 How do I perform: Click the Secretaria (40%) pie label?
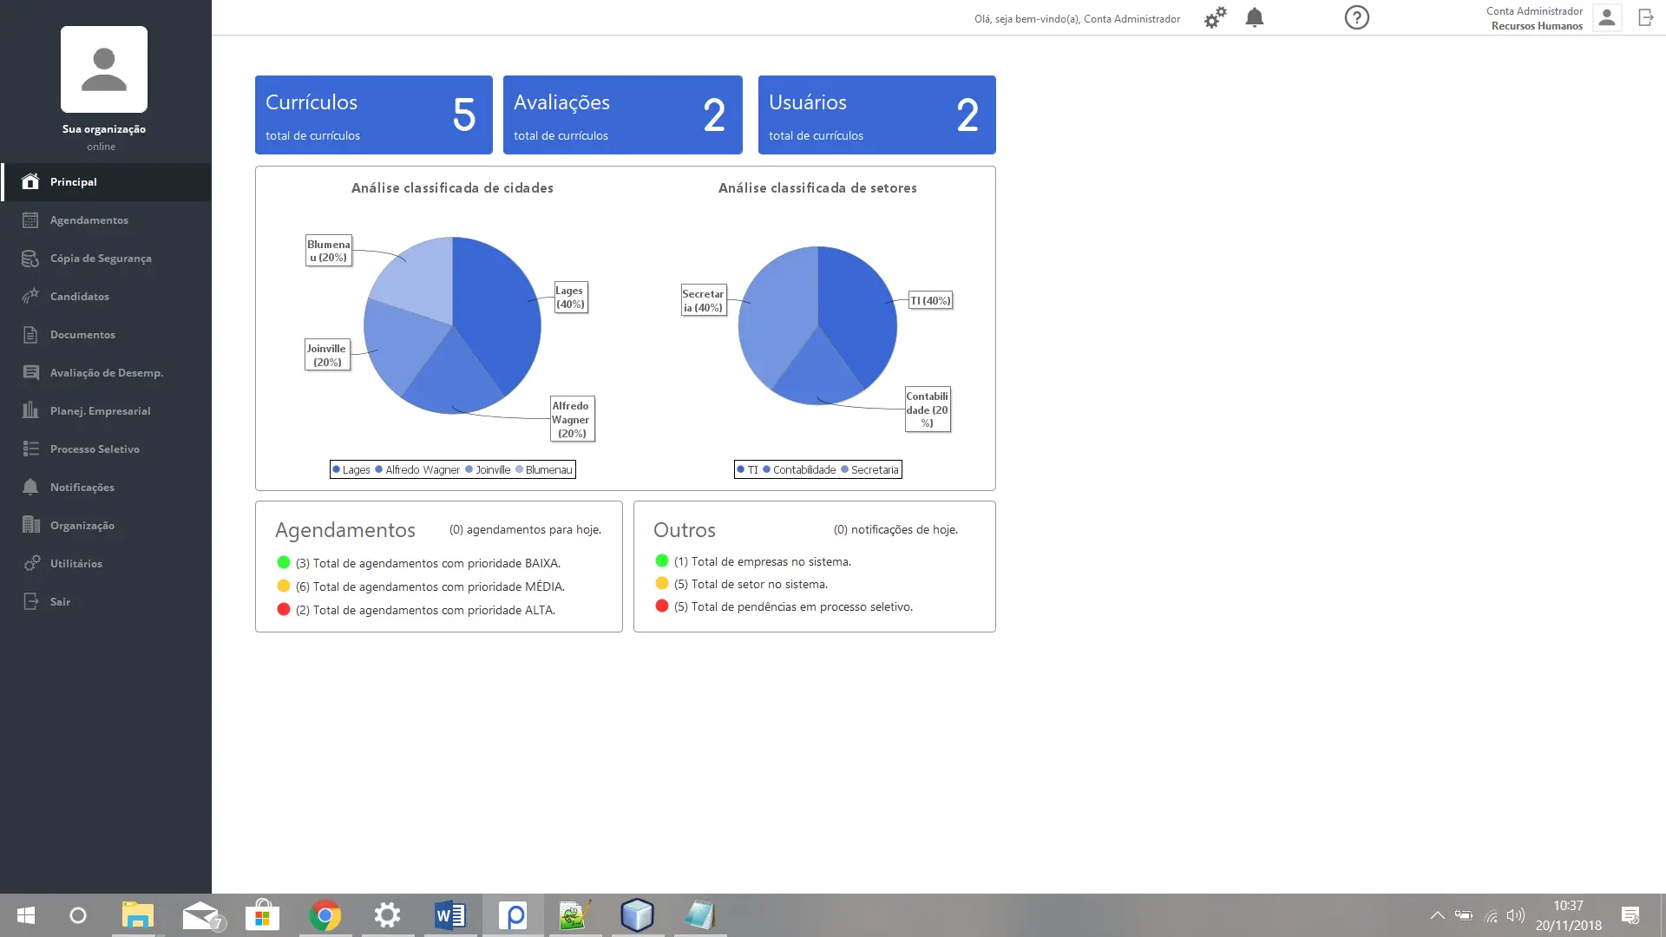[x=703, y=300]
